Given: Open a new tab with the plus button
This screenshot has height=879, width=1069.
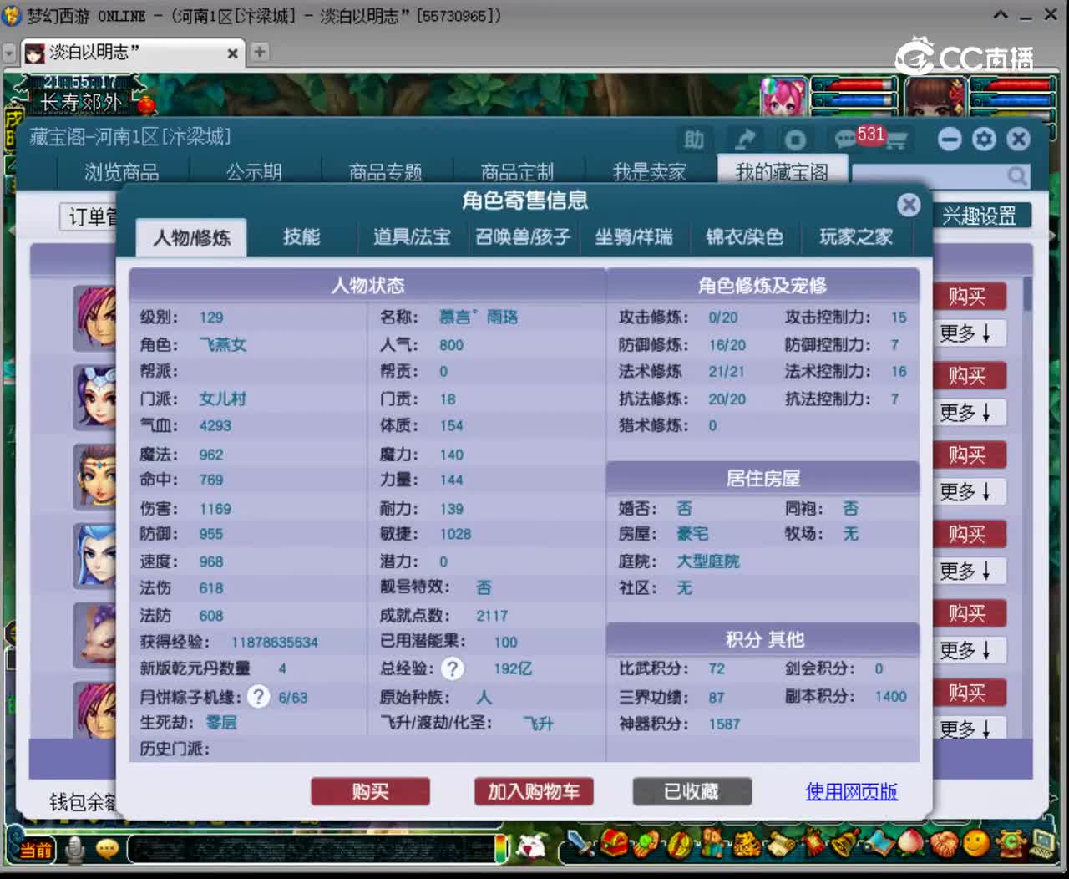Looking at the screenshot, I should tap(260, 52).
